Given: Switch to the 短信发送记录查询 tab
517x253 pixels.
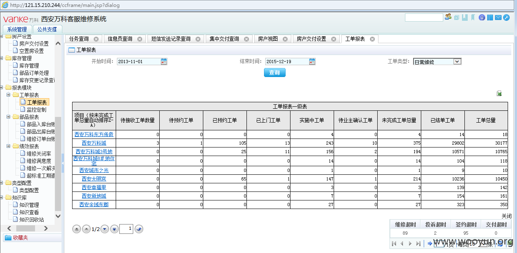Looking at the screenshot, I should click(171, 39).
